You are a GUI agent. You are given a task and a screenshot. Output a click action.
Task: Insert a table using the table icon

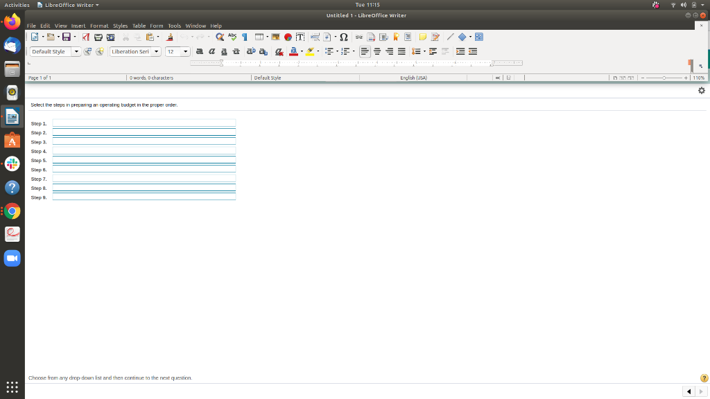coord(259,37)
